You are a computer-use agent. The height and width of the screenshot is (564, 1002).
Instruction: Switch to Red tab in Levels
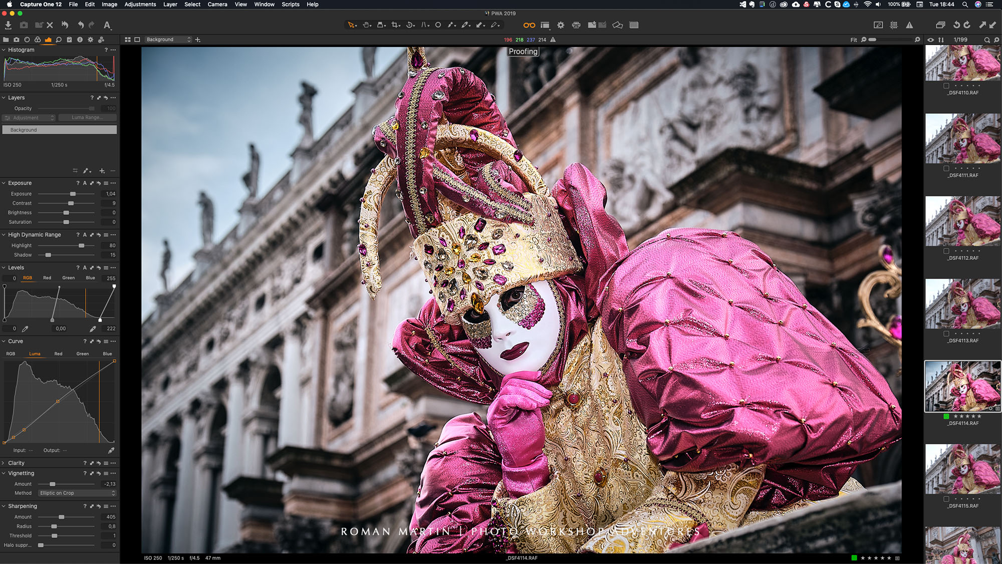[47, 278]
